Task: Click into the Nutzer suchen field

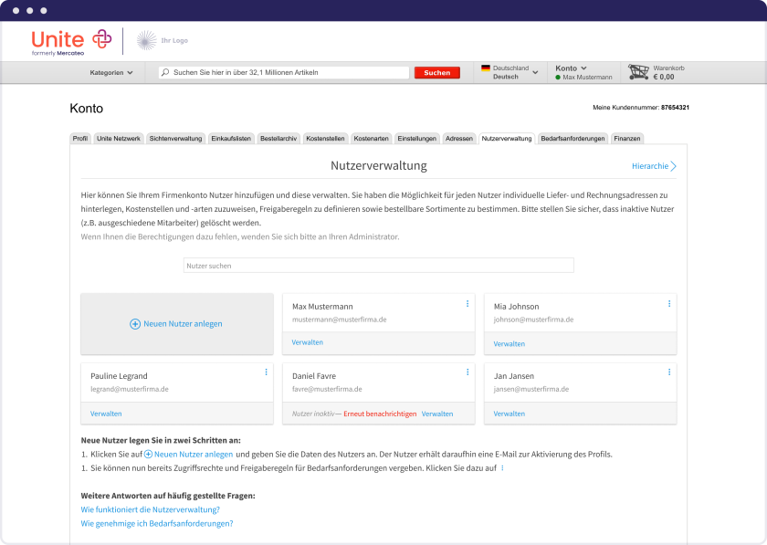Action: (x=378, y=266)
